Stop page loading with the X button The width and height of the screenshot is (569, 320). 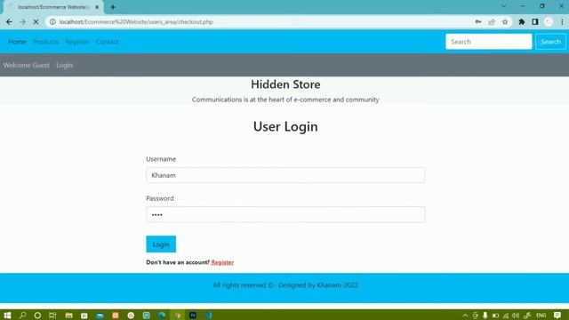click(x=36, y=21)
